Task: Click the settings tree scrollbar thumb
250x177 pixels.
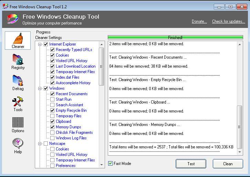Action: (101, 67)
